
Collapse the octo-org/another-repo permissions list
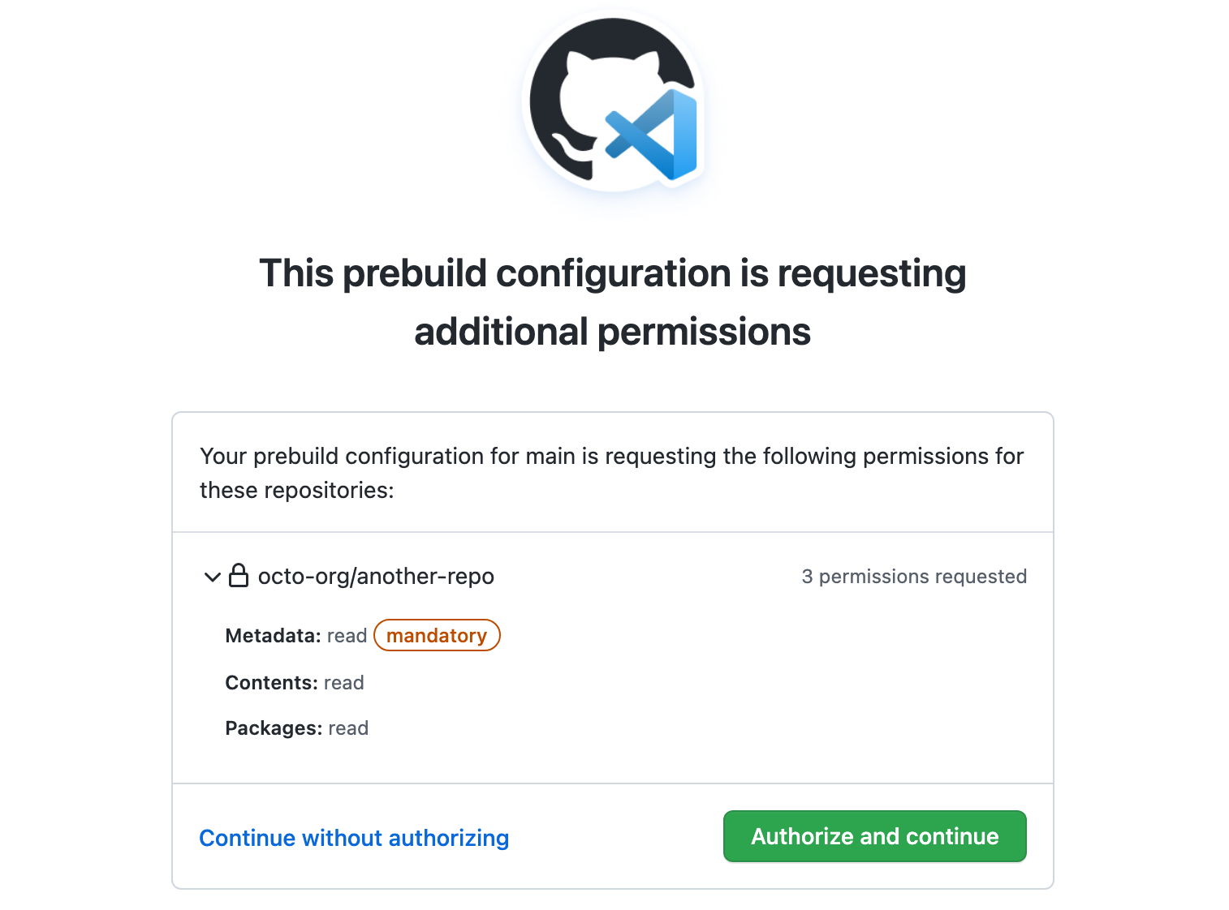click(212, 577)
